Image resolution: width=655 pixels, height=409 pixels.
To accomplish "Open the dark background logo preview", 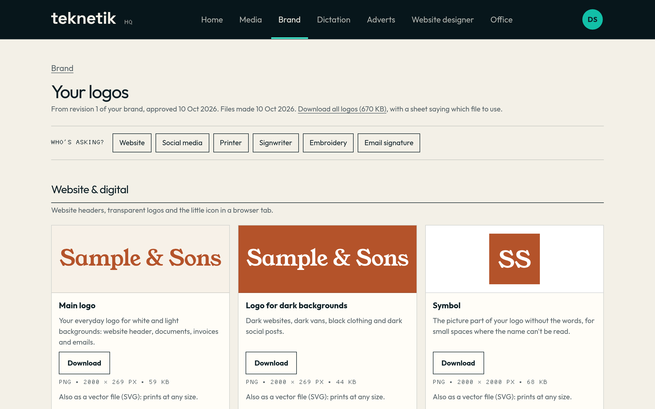I will tap(327, 259).
